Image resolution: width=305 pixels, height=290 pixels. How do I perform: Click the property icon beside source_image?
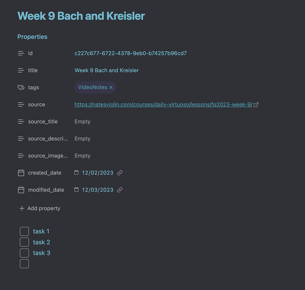pos(21,155)
